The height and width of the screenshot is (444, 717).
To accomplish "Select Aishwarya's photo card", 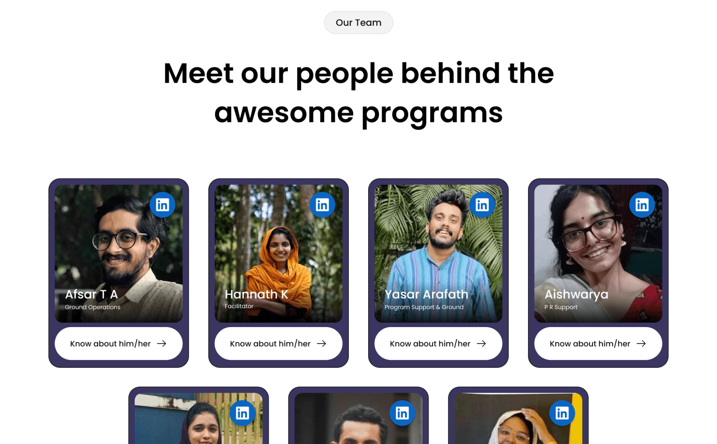I will (598, 253).
